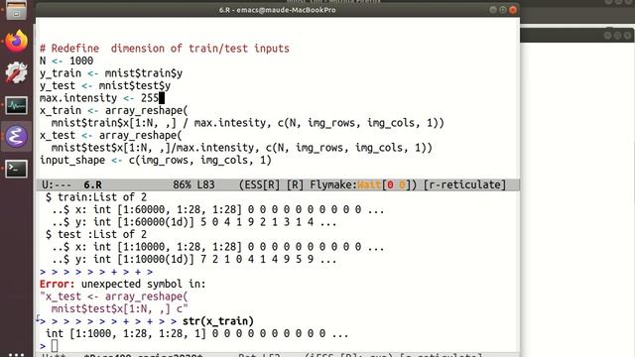Click the (ESS[R] mode indicator
Image resolution: width=635 pixels, height=357 pixels.
pyautogui.click(x=259, y=185)
